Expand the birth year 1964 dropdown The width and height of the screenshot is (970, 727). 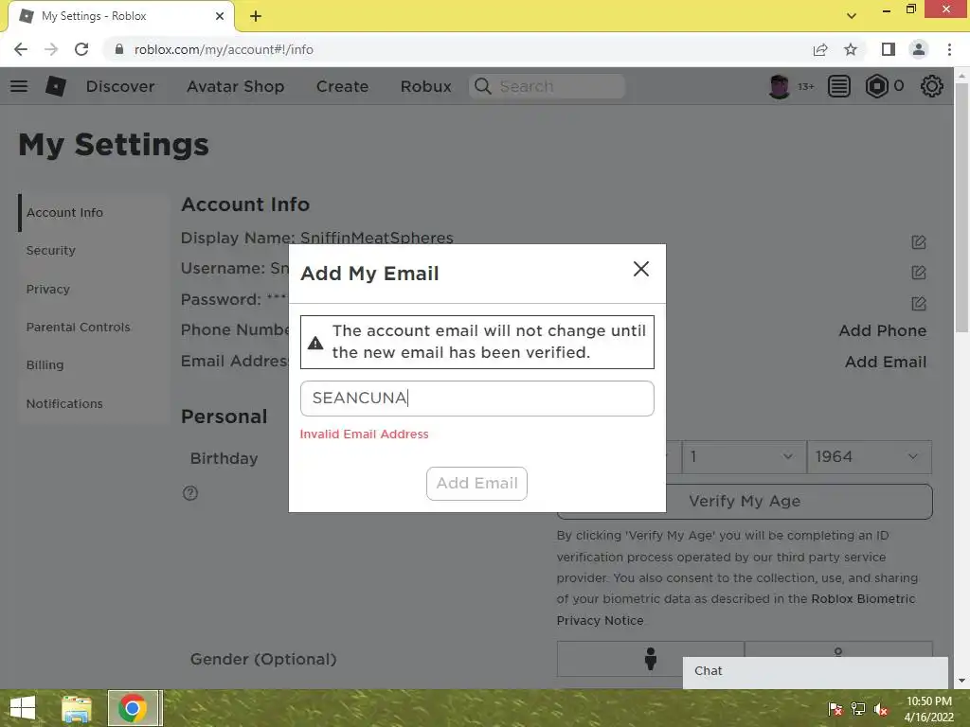click(870, 457)
